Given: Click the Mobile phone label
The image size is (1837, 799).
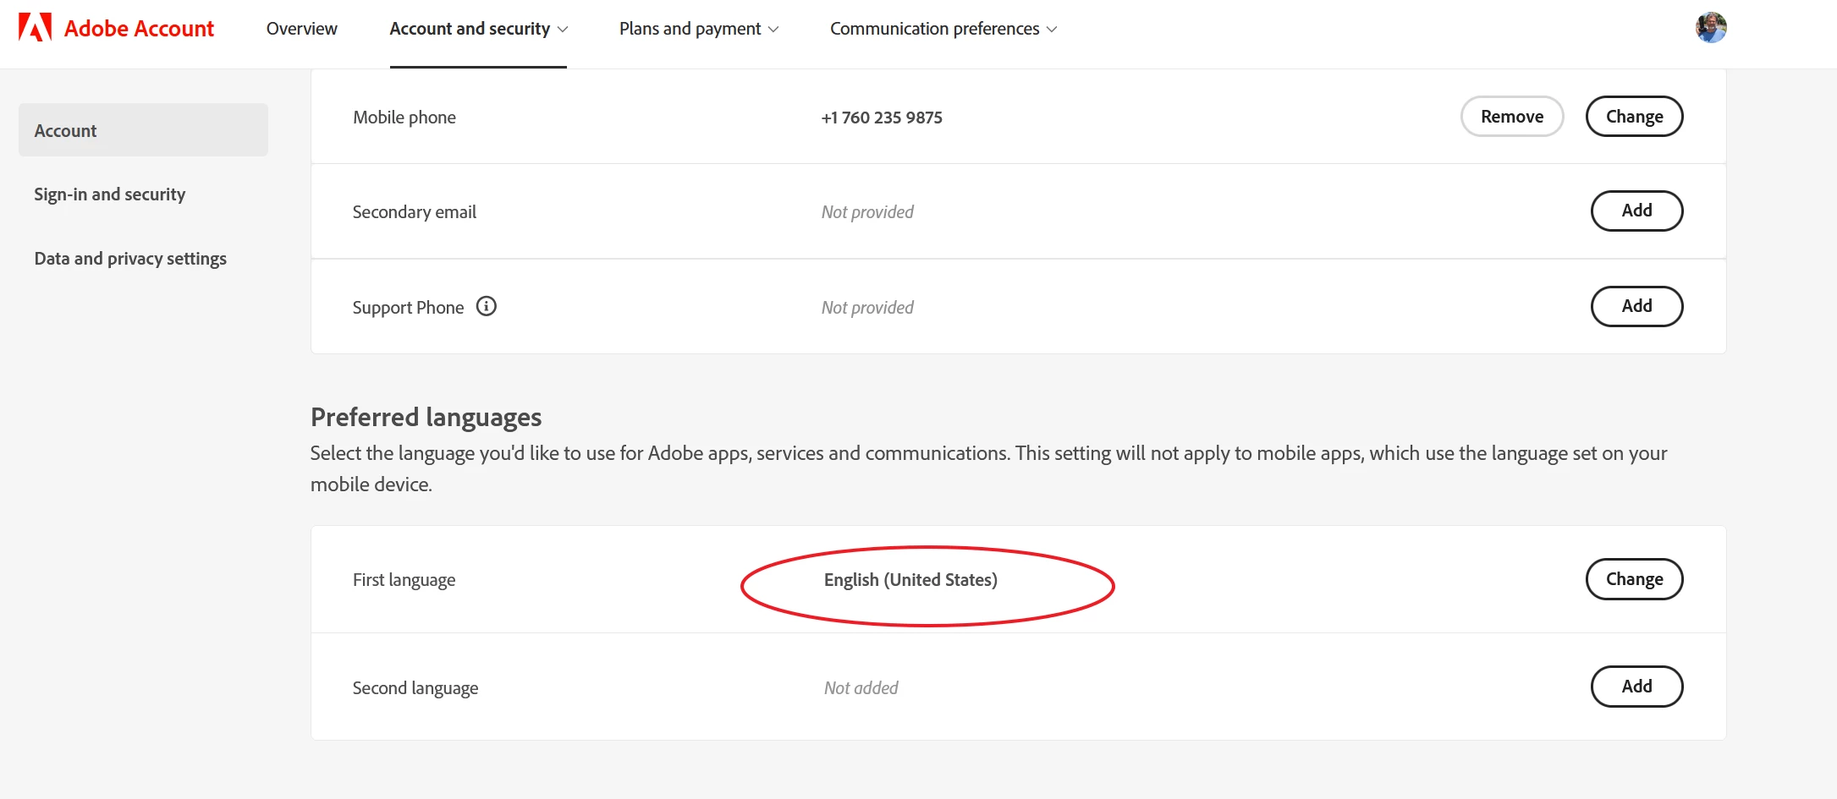Looking at the screenshot, I should coord(404,118).
